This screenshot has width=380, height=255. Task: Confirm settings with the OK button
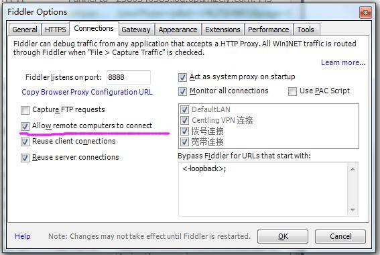click(283, 236)
